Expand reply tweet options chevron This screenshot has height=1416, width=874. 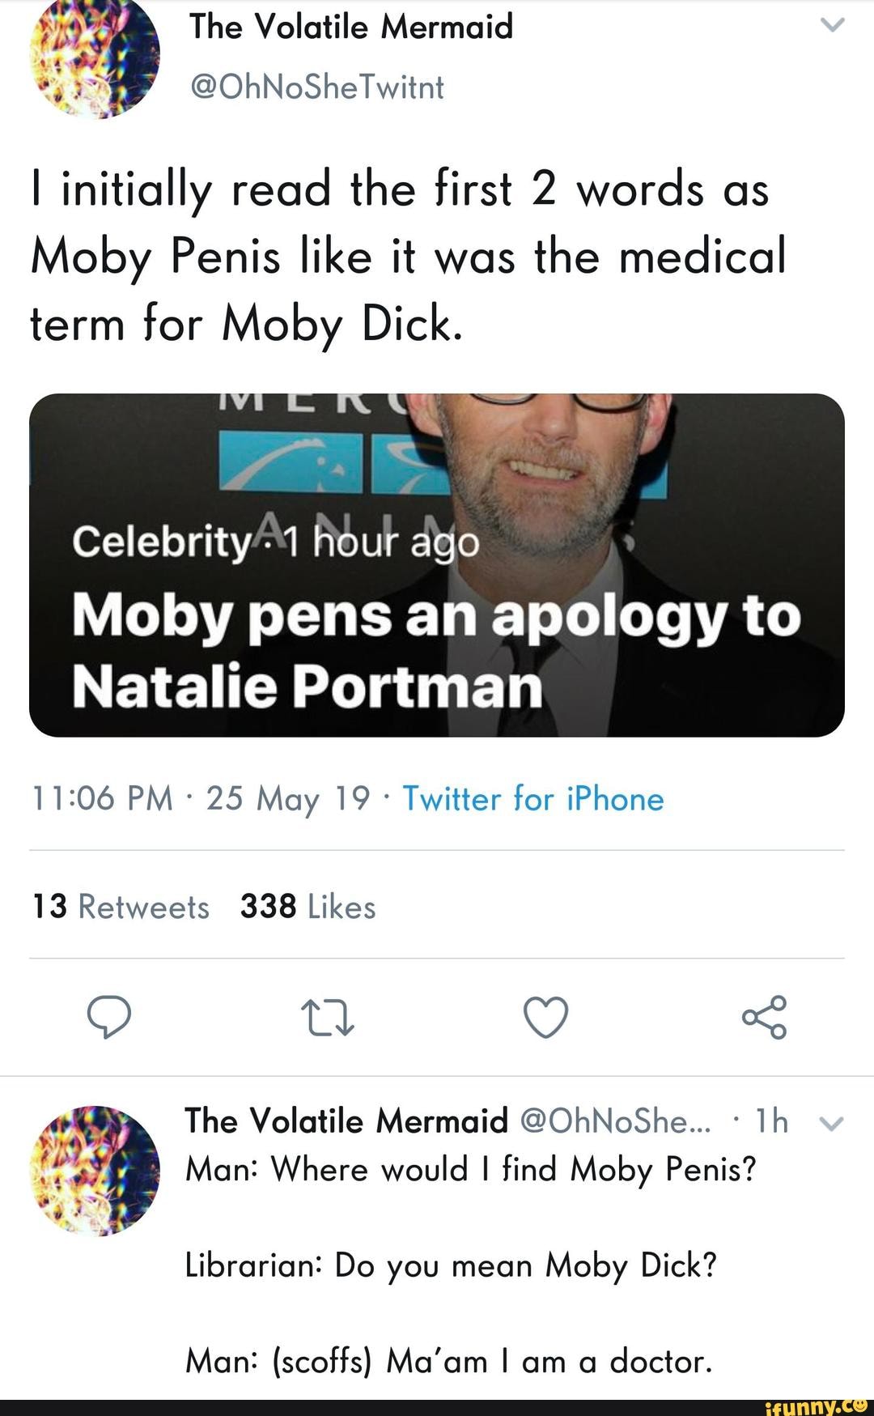(x=832, y=1124)
